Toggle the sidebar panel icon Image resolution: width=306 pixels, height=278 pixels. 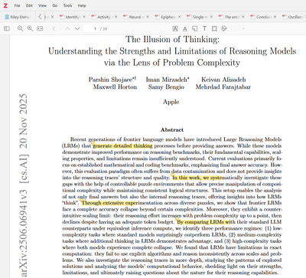pos(7,28)
